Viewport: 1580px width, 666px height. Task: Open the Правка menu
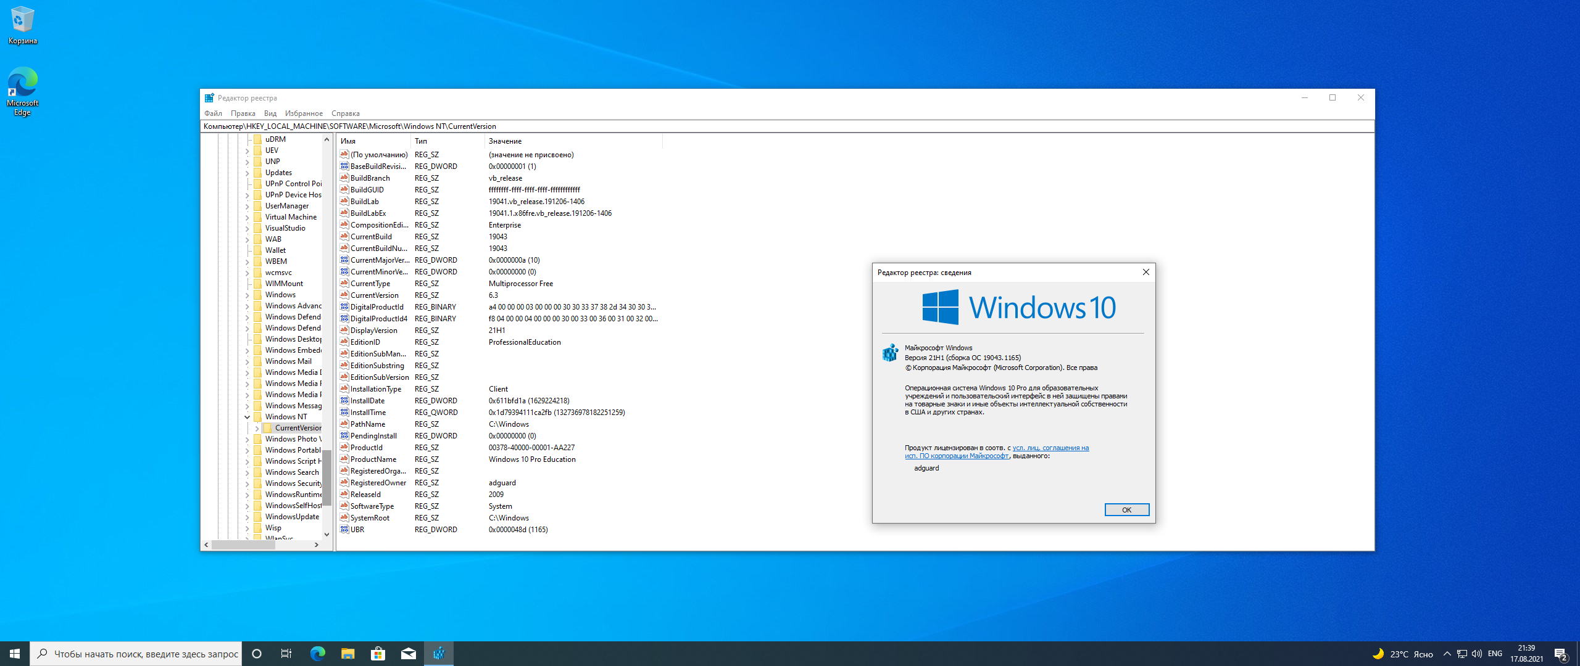243,113
